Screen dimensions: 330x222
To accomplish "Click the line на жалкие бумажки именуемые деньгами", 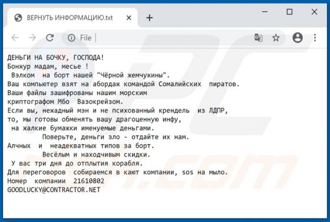I will coord(82,128).
